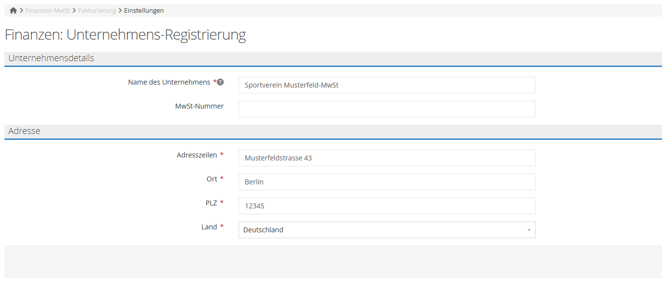The height and width of the screenshot is (291, 662).
Task: Click the Adresse section header
Action: (333, 131)
